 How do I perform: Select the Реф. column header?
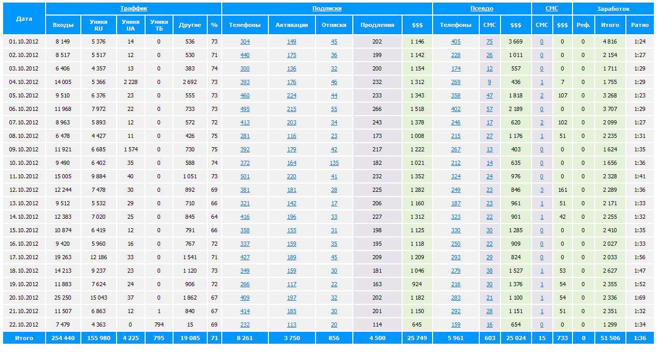[583, 25]
